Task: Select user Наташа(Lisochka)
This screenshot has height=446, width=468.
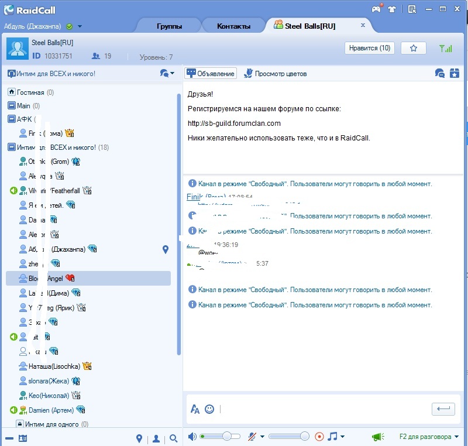Action: click(54, 366)
